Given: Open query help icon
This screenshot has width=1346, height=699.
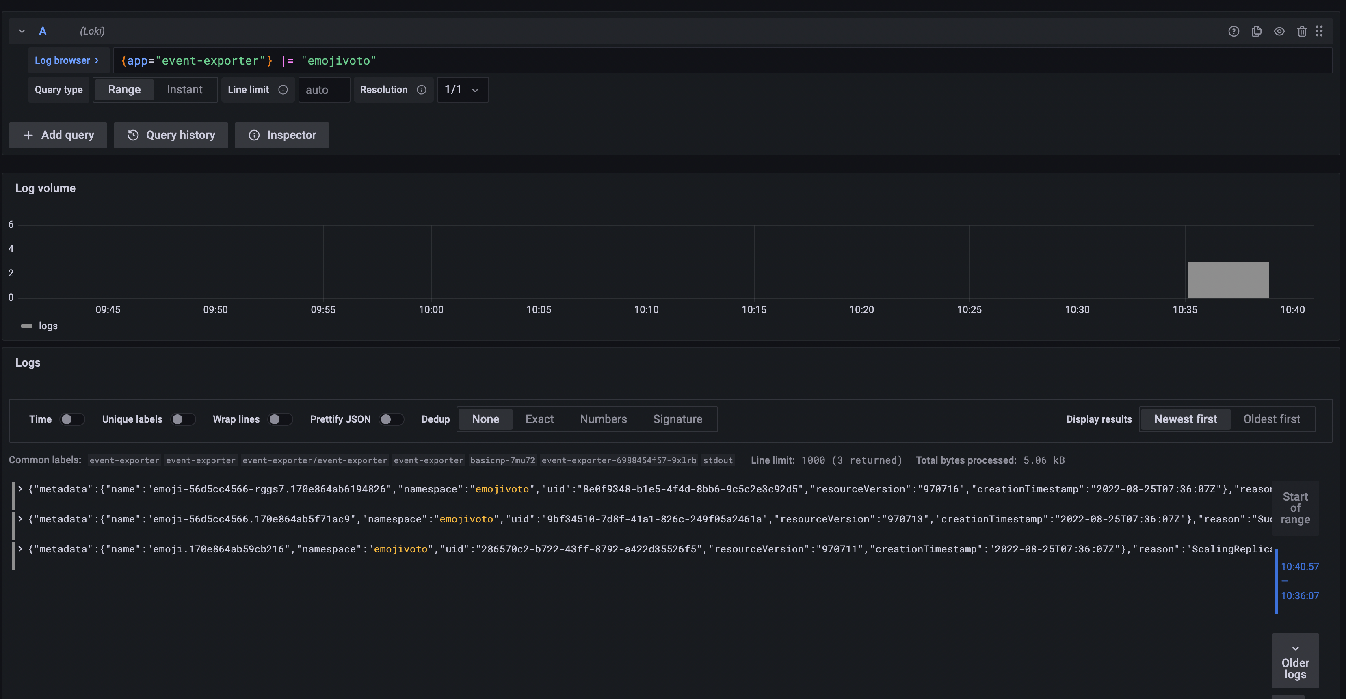Looking at the screenshot, I should [1233, 31].
